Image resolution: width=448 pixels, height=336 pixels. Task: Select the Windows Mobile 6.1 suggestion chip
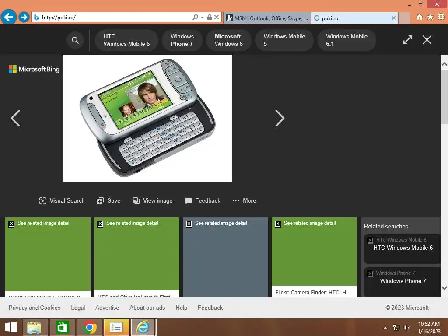coord(346,40)
